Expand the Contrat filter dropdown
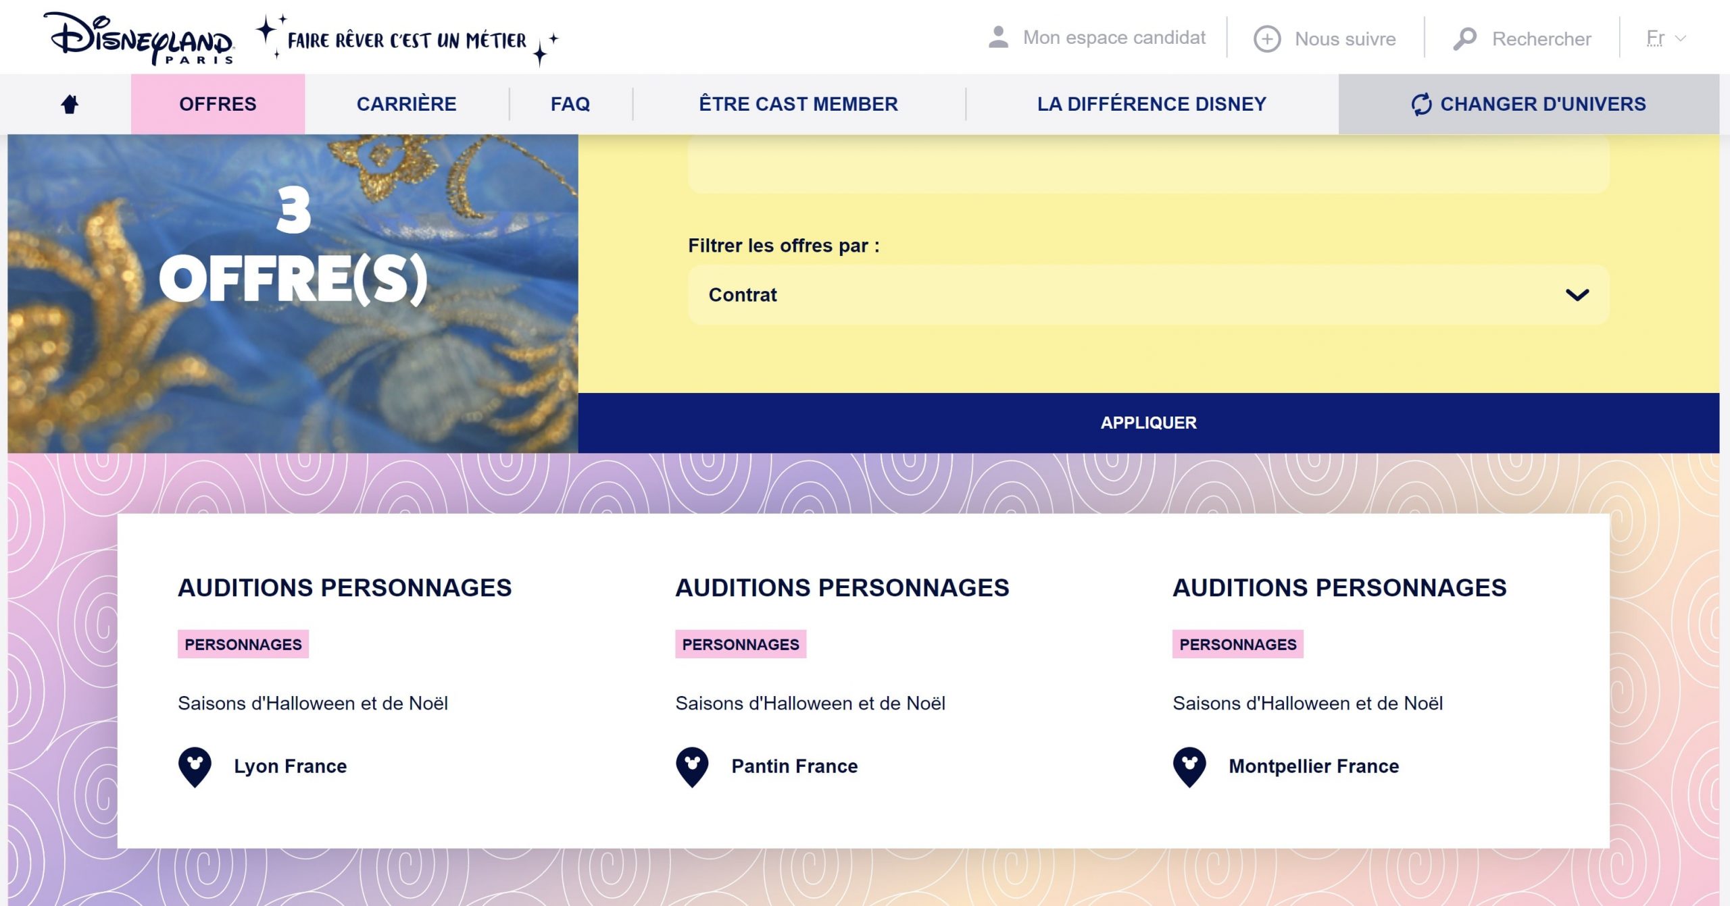 [x=1148, y=295]
